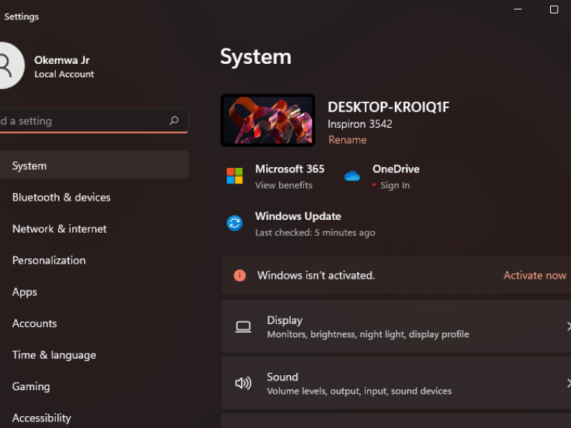Click the Display monitor icon

pyautogui.click(x=243, y=327)
